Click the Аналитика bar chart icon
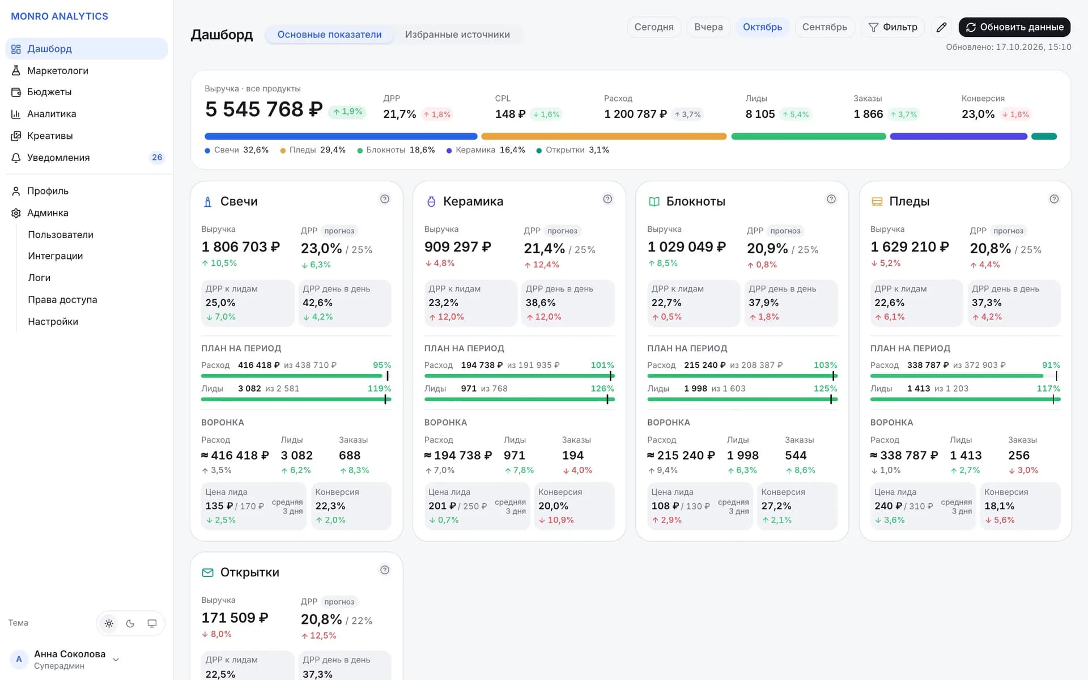Viewport: 1088px width, 680px height. pos(16,114)
